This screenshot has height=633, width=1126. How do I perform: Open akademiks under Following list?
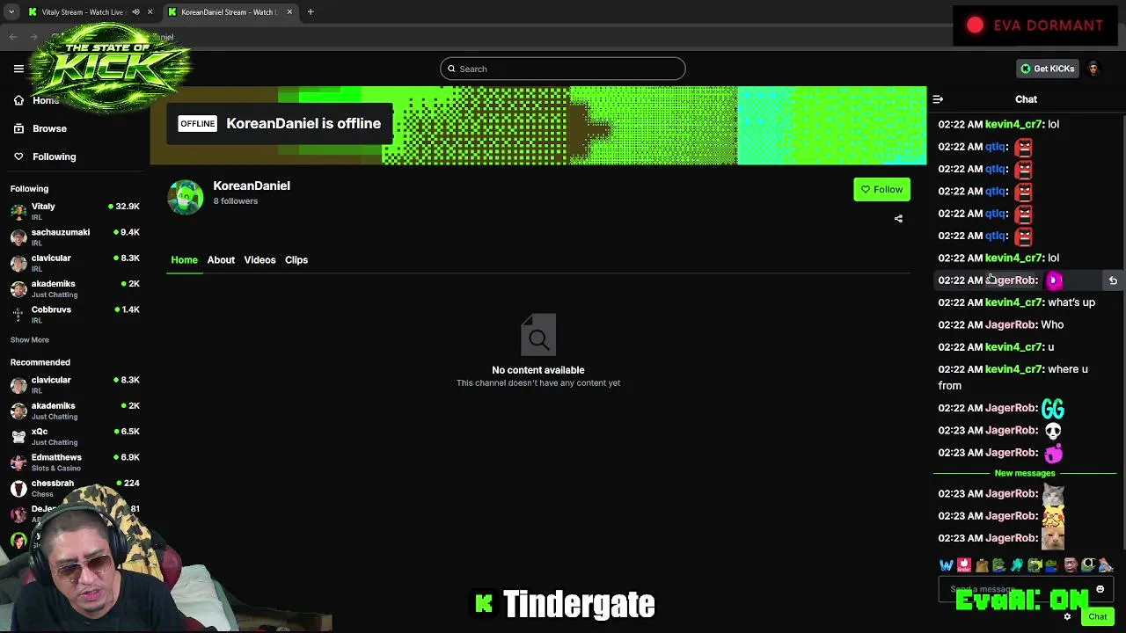(75, 288)
